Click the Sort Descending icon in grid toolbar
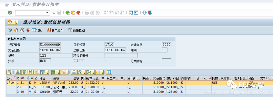This screenshot has width=273, height=97. coord(24,72)
